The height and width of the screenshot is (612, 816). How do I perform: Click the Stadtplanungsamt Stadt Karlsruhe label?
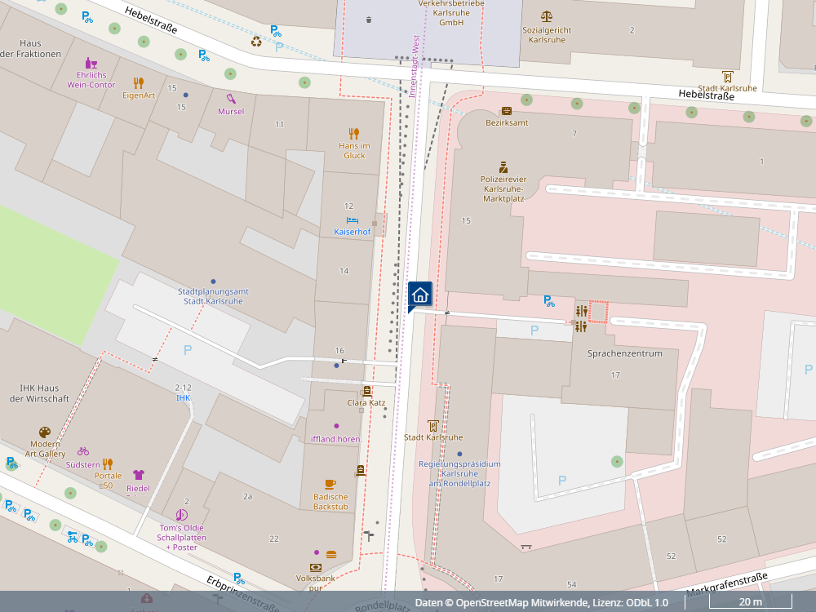click(213, 296)
